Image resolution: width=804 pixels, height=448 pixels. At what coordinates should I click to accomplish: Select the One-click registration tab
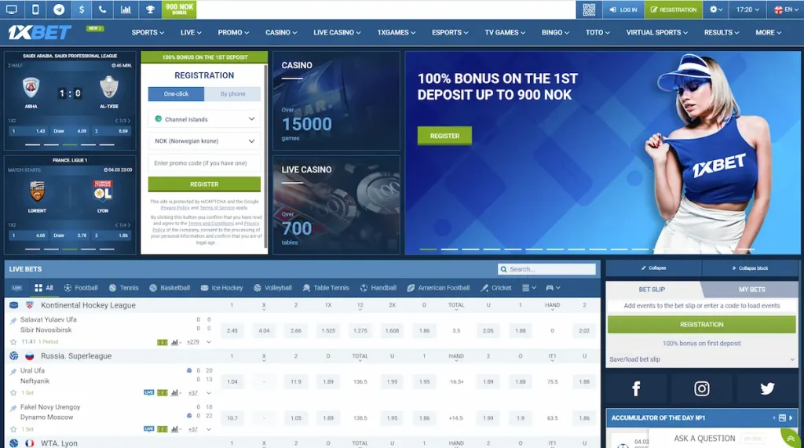pos(176,94)
